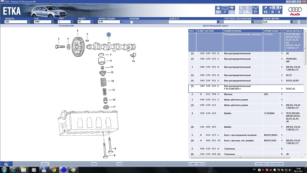The width and height of the screenshot is (307, 173).
Task: Go to the previous page icon
Action: (272, 8)
